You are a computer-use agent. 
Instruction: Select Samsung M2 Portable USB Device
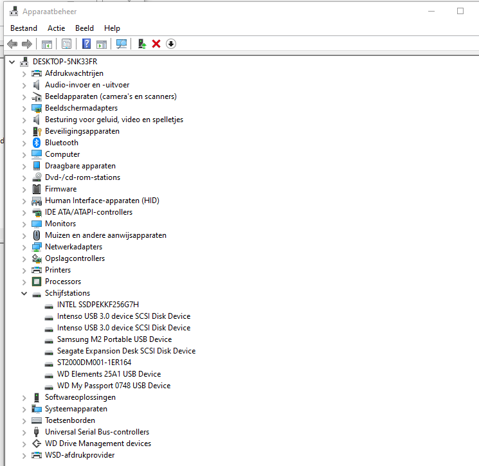(x=114, y=339)
